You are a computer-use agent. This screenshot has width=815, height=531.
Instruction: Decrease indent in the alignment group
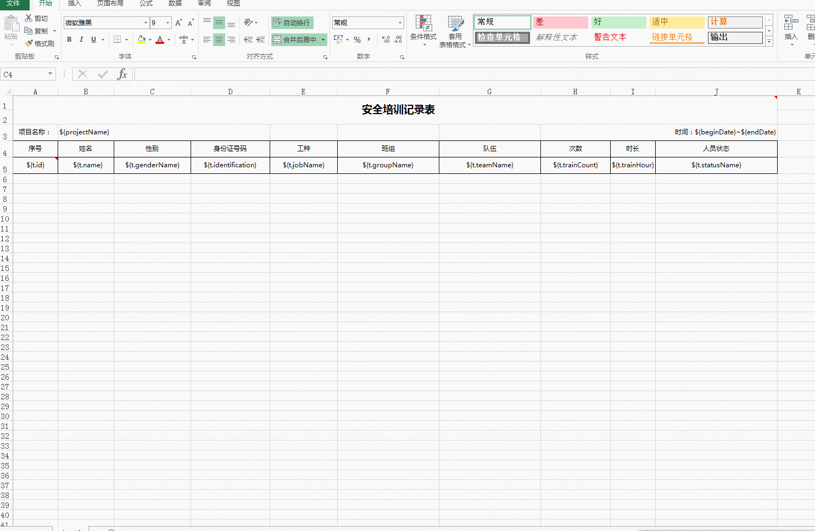tap(248, 39)
